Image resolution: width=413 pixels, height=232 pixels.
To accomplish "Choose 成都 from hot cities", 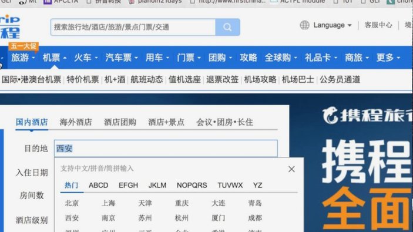I will click(x=255, y=218).
